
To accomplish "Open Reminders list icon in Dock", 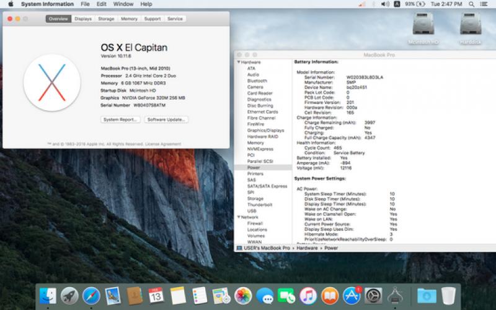I will click(x=199, y=296).
